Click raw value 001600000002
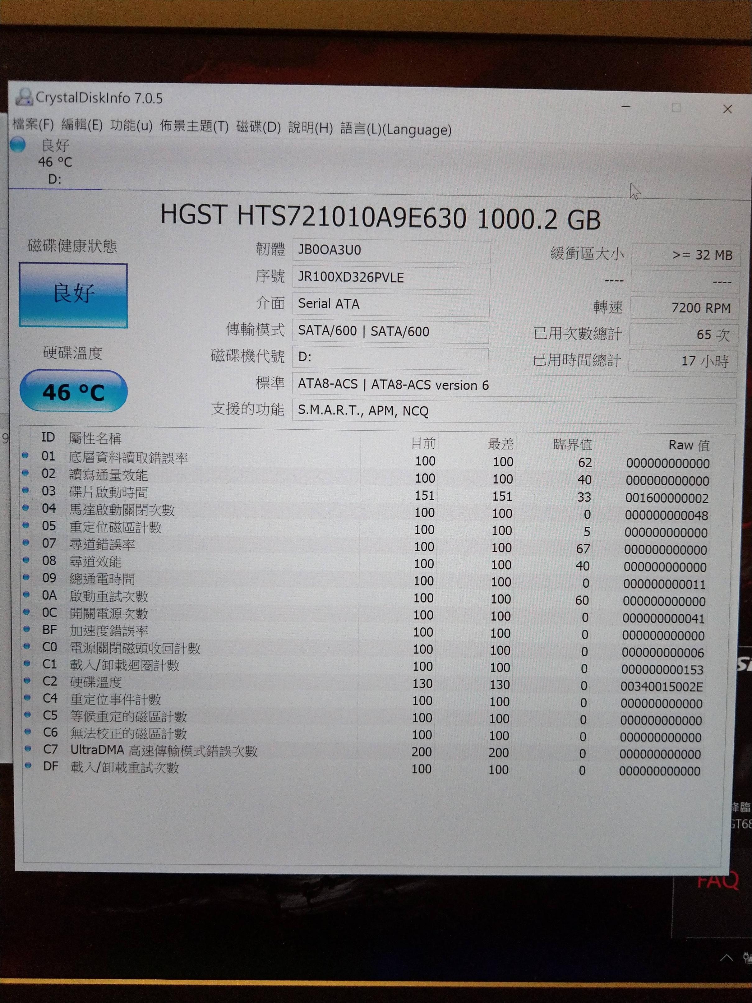This screenshot has height=1003, width=752. coord(667,498)
